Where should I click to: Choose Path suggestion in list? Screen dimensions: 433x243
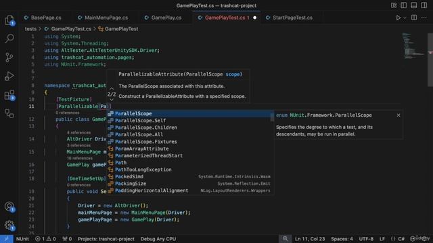click(x=190, y=163)
